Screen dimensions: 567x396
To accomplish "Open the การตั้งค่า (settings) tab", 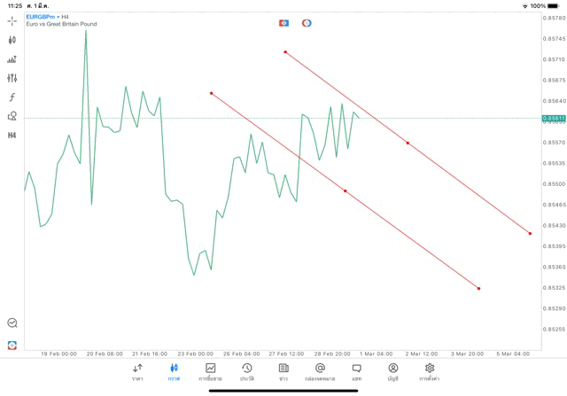I will tap(430, 372).
